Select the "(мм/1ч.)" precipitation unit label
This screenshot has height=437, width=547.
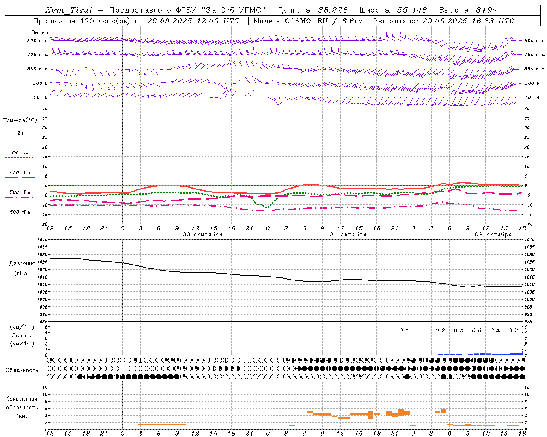point(22,343)
